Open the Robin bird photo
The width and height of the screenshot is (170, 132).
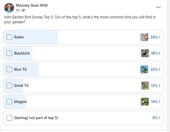(x=144, y=37)
